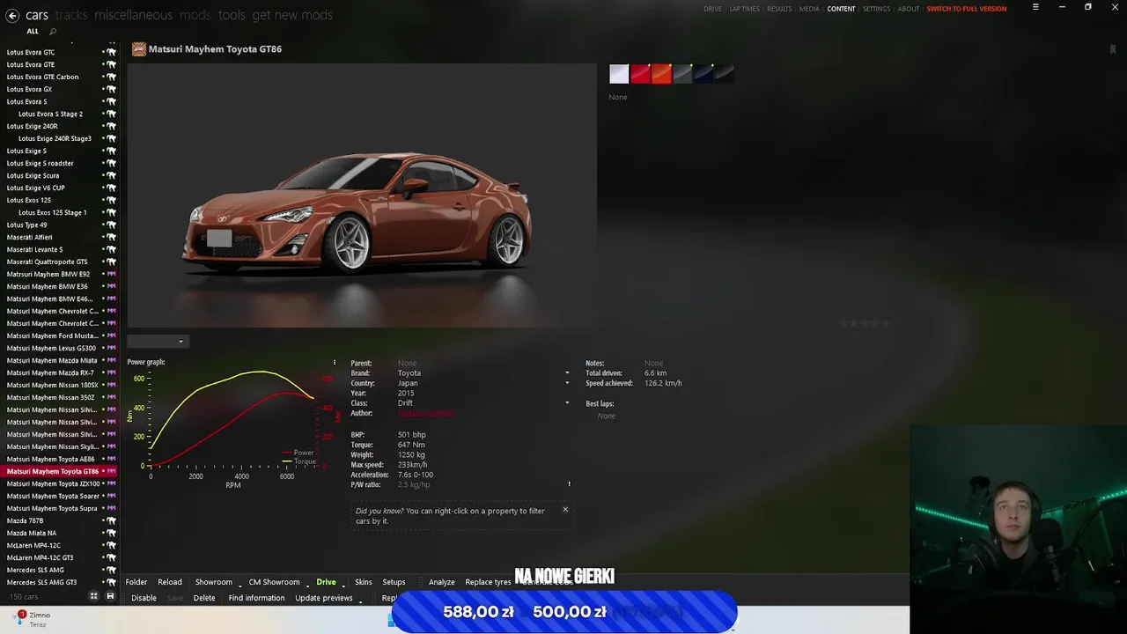
Task: Select the red skin swatch
Action: coord(640,74)
